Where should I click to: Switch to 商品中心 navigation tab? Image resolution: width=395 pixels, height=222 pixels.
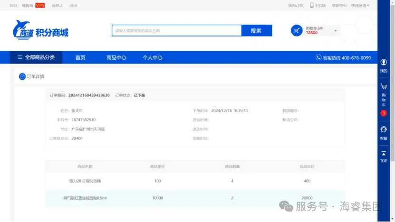(x=116, y=57)
